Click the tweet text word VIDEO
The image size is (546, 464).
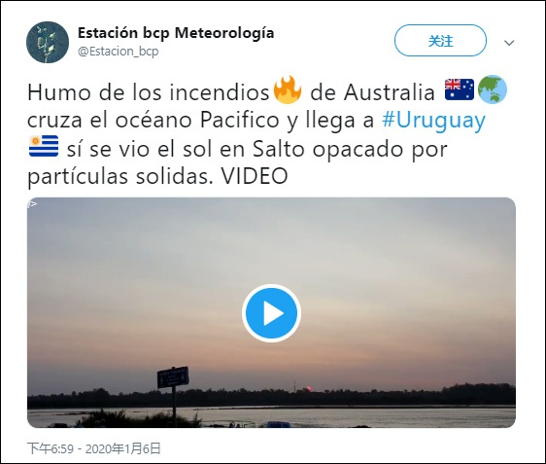[x=255, y=176]
